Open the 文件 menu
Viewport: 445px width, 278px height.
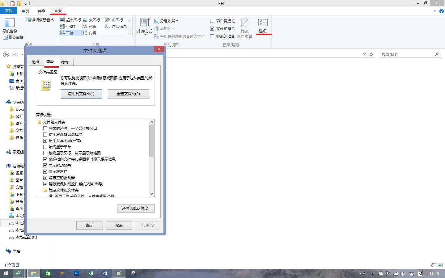[x=9, y=11]
